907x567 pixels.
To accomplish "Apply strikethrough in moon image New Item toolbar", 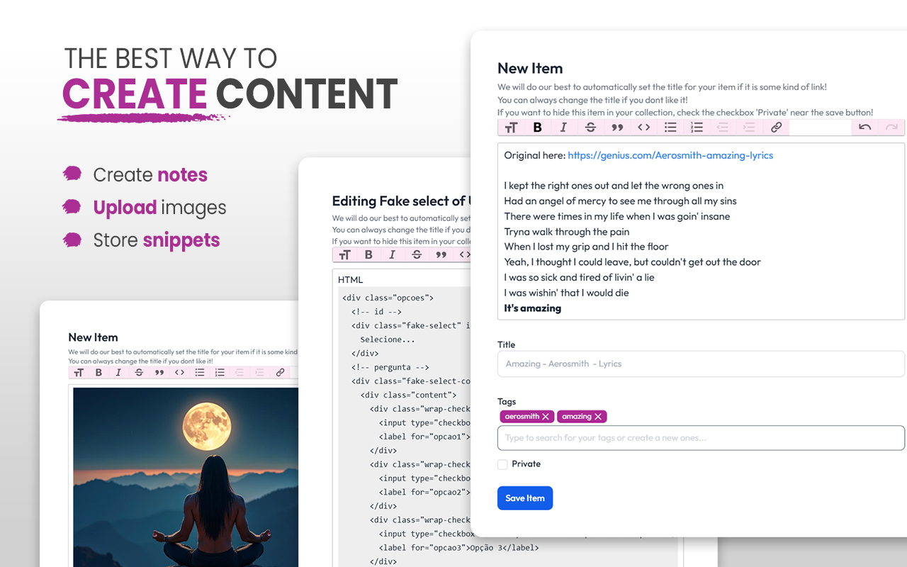I will 139,372.
